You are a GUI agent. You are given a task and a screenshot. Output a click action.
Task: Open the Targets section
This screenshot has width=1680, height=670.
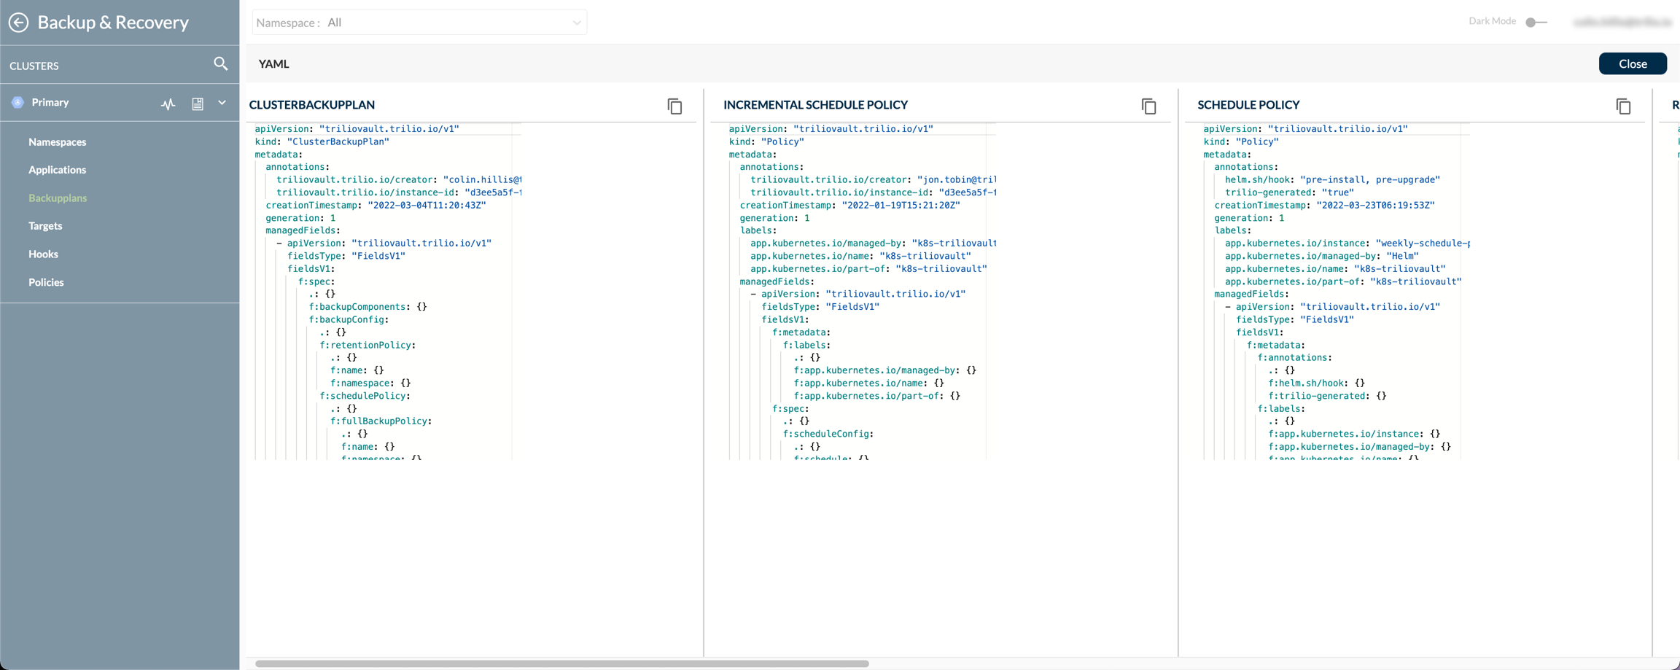(x=45, y=226)
